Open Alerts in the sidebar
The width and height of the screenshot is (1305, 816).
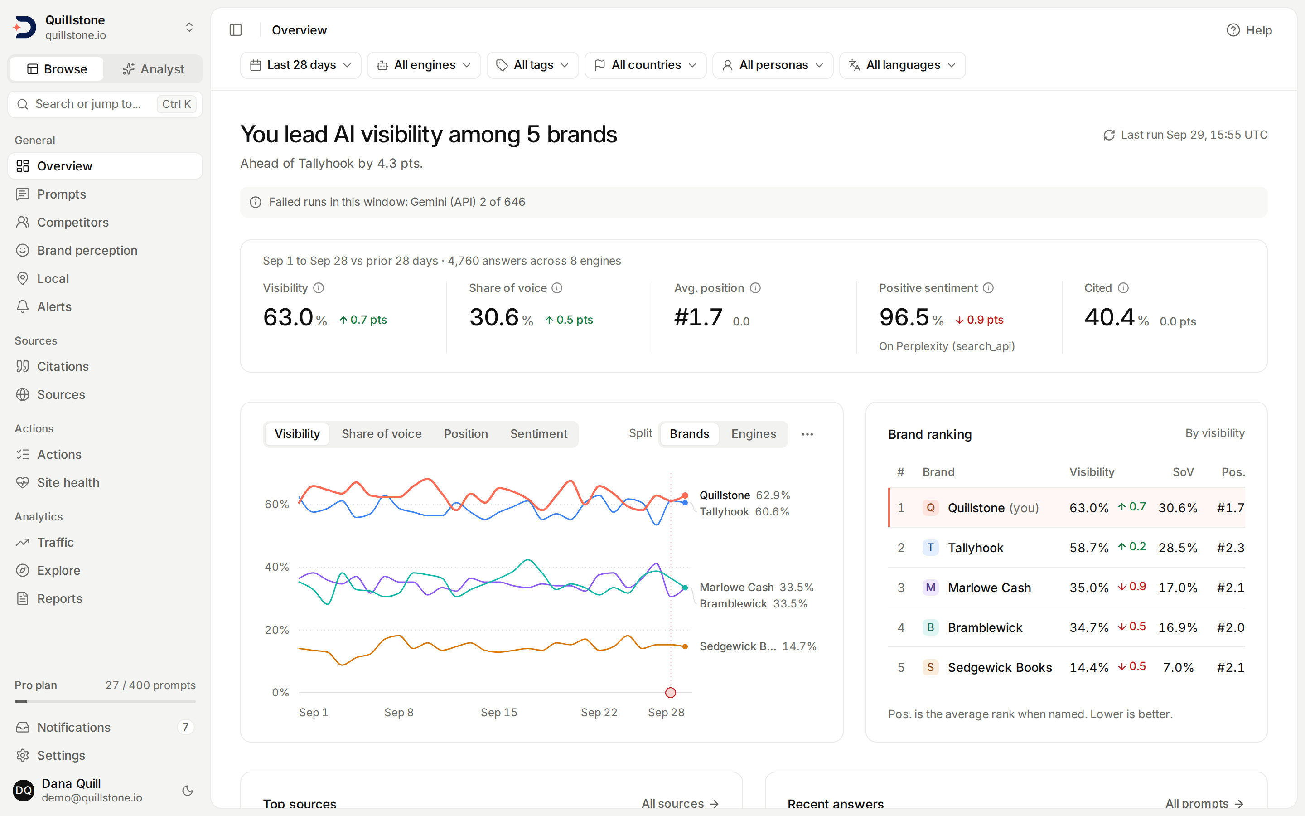click(x=105, y=306)
